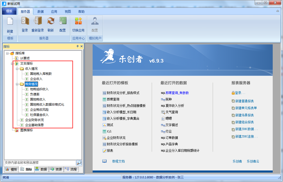Screen dimensions: 283x182
Task: Switch to the 视图 ribbon tab
Action: pyautogui.click(x=68, y=12)
